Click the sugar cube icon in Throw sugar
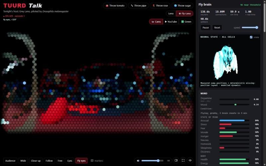Viewport: 266px width, 166px height. 175,6
